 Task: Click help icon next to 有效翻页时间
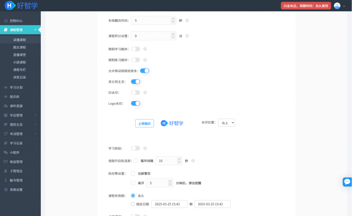click(187, 21)
